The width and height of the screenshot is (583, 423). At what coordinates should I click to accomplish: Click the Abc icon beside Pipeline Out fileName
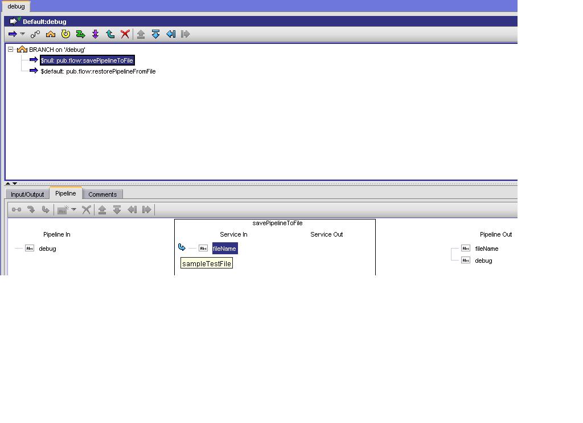(466, 248)
